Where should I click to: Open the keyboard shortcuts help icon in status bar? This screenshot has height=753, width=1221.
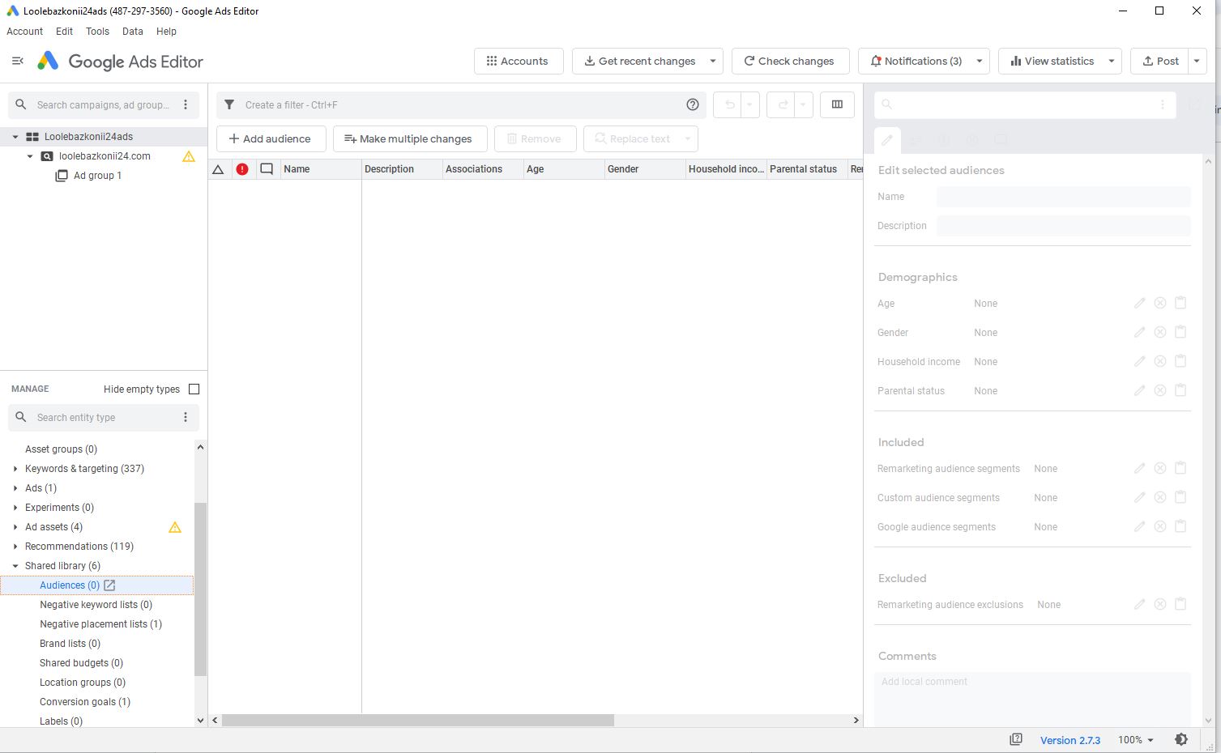(1016, 739)
